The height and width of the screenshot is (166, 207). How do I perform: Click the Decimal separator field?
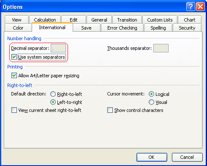58,48
